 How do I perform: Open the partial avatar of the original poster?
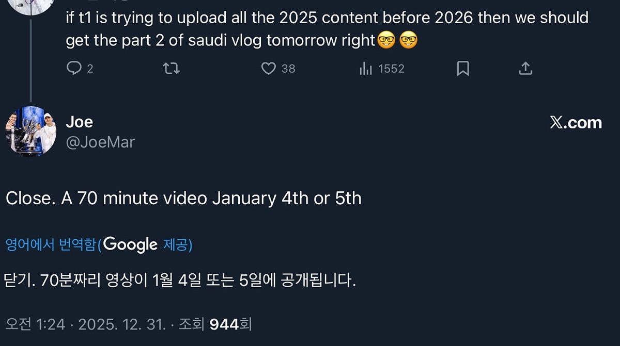[x=32, y=6]
